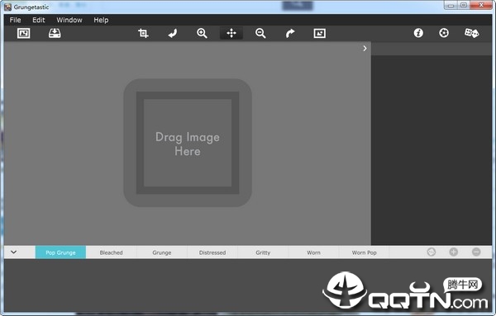Collapse the presets bar chevron
496x316 pixels.
13,252
